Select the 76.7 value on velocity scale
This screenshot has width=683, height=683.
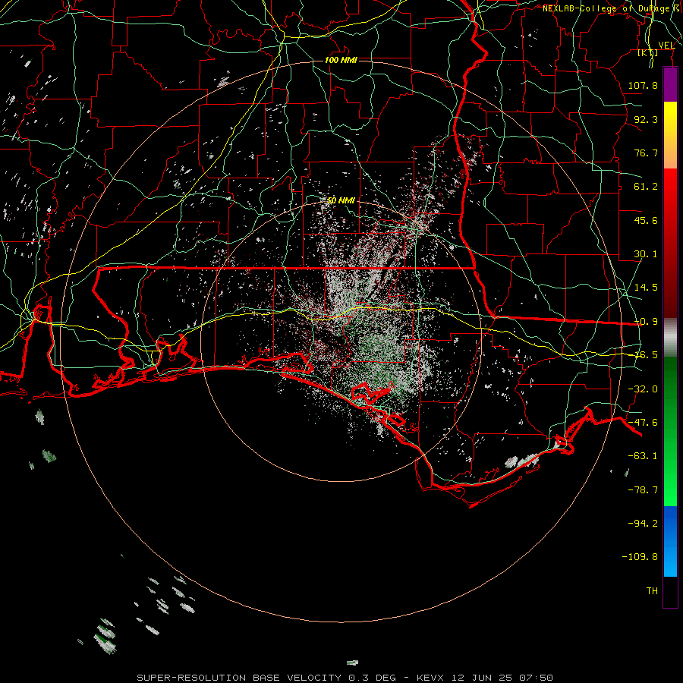646,153
